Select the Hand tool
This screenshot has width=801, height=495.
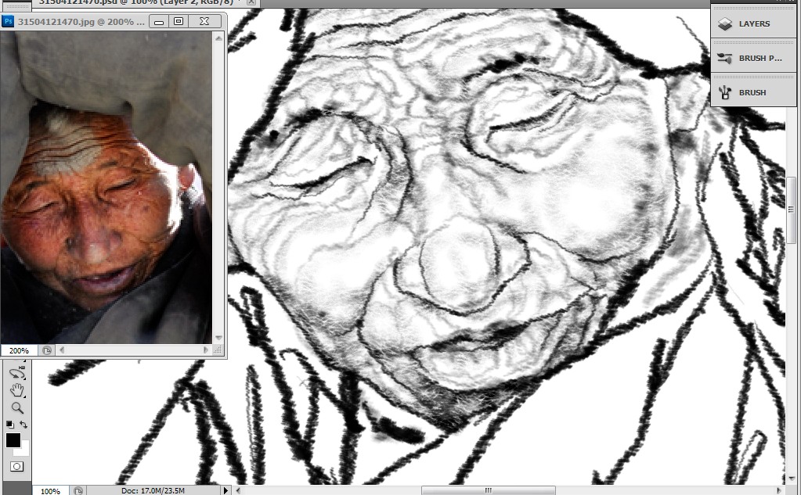tap(17, 390)
